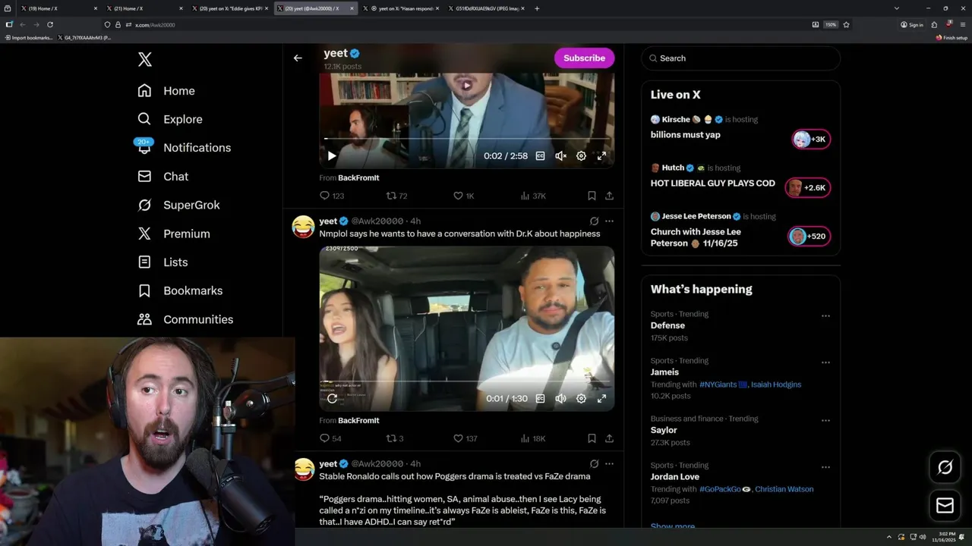View analytics showing 18K views
The width and height of the screenshot is (972, 546).
coord(533,438)
